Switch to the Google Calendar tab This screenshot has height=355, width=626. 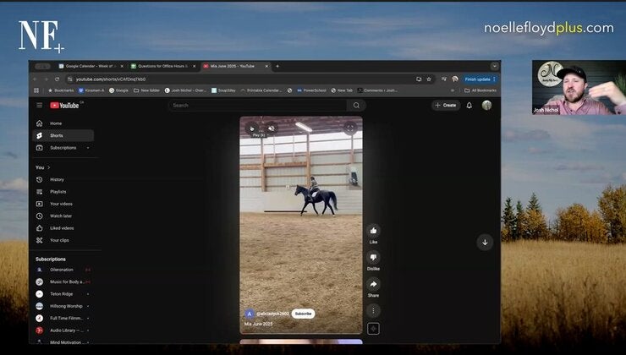pyautogui.click(x=91, y=66)
